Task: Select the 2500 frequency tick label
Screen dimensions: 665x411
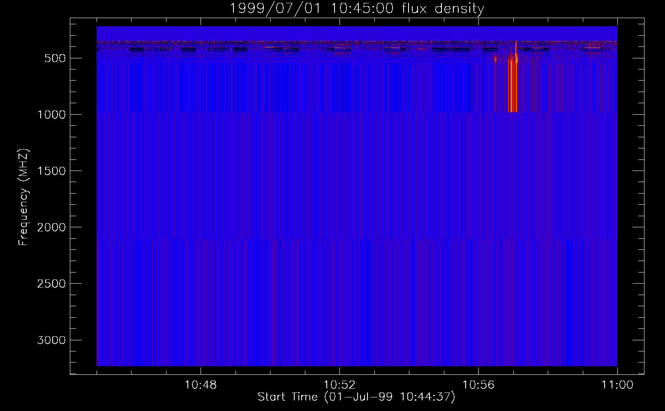Action: [x=51, y=284]
